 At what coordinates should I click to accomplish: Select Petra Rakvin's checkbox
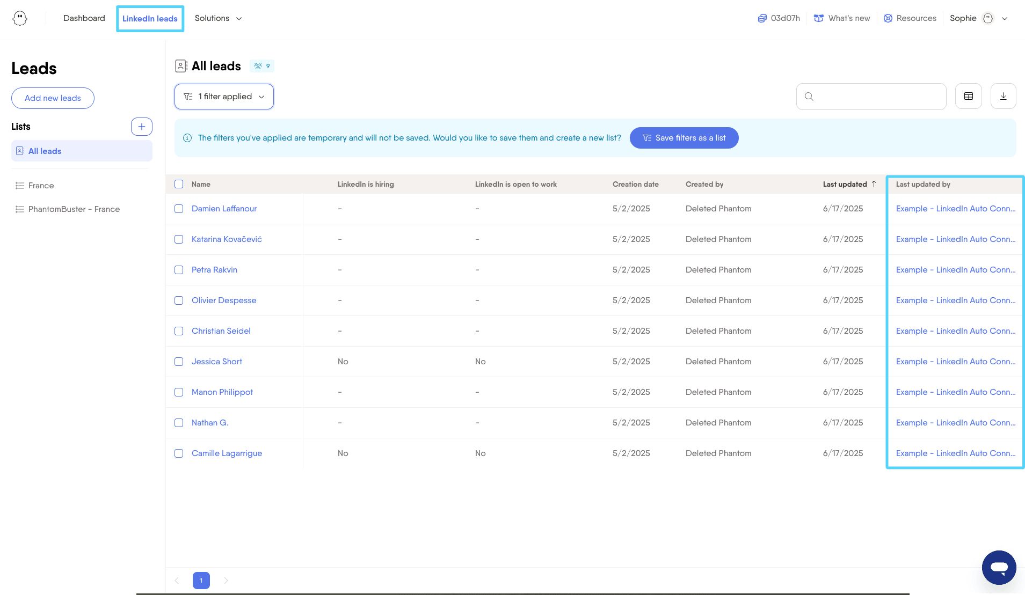(x=179, y=270)
